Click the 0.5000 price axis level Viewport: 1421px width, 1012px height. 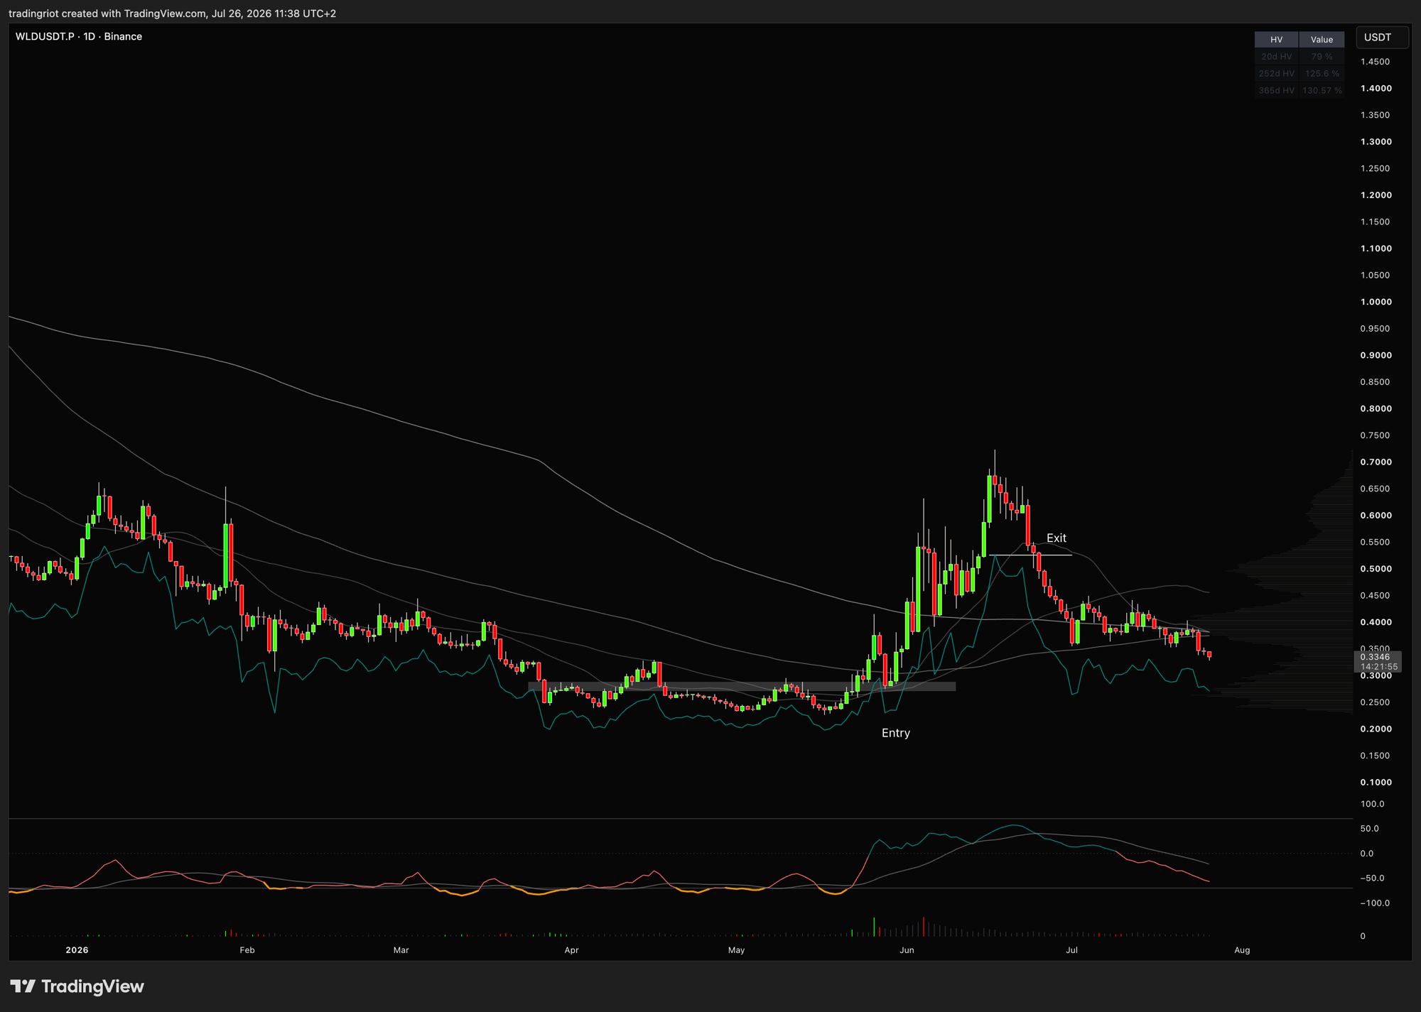point(1376,569)
